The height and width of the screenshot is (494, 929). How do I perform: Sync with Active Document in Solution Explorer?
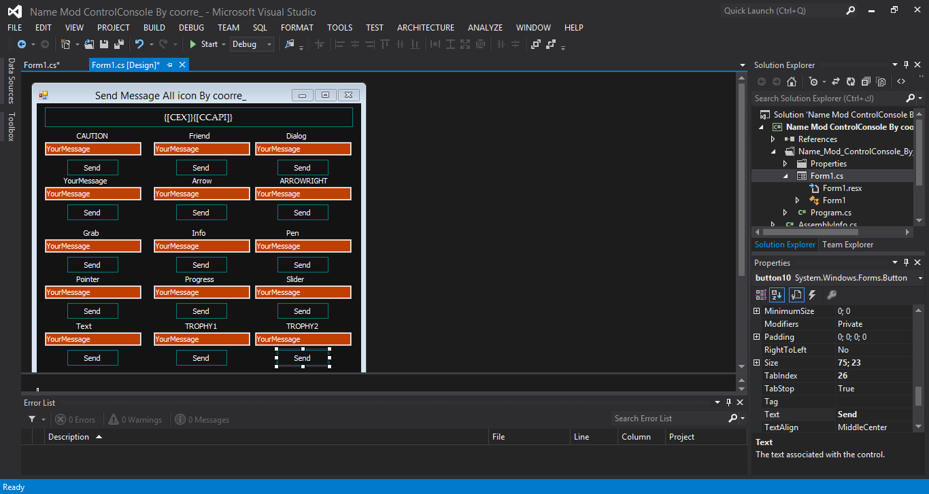(x=836, y=82)
